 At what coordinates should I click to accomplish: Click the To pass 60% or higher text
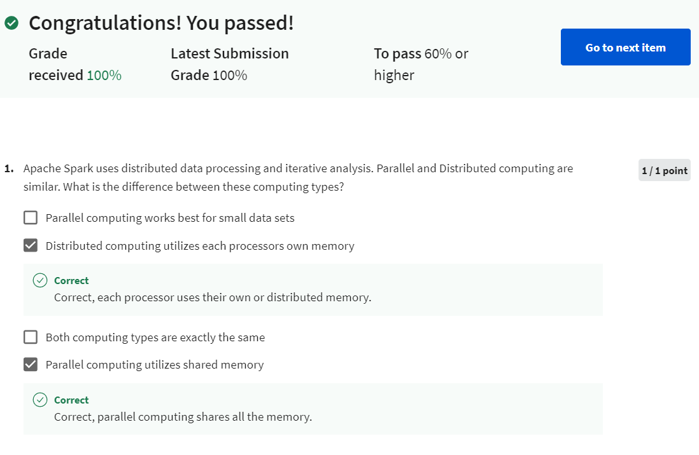(x=421, y=64)
